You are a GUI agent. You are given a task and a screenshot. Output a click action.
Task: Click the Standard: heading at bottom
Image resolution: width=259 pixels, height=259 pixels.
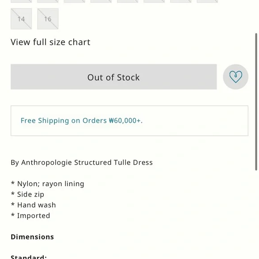29,257
